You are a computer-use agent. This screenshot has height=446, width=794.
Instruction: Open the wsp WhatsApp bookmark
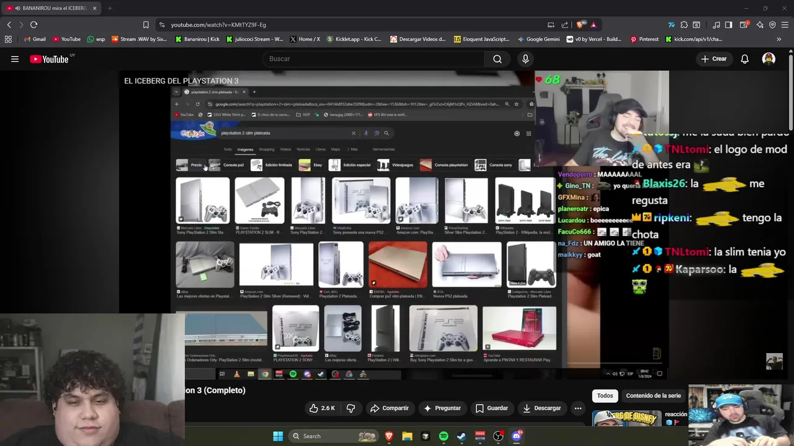pos(96,39)
